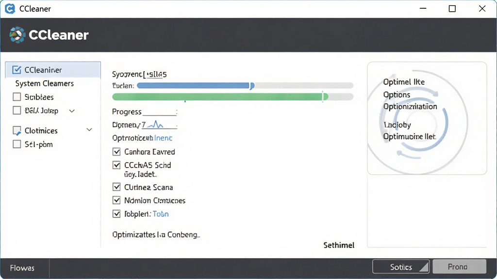The height and width of the screenshot is (279, 497).
Task: Click the Syozrenc heading text
Action: (x=139, y=74)
